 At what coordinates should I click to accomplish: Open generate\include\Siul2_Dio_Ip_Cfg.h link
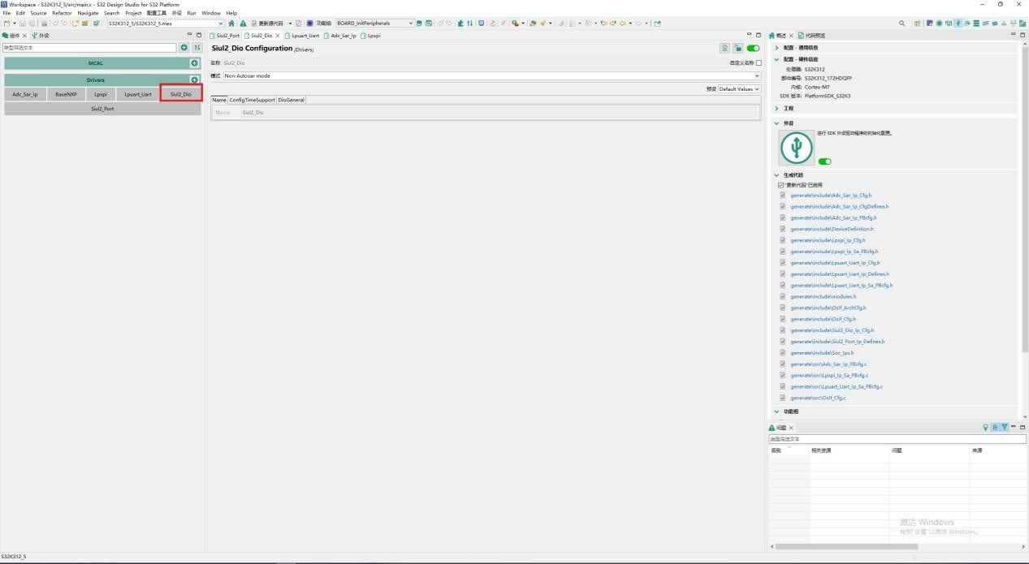[832, 330]
